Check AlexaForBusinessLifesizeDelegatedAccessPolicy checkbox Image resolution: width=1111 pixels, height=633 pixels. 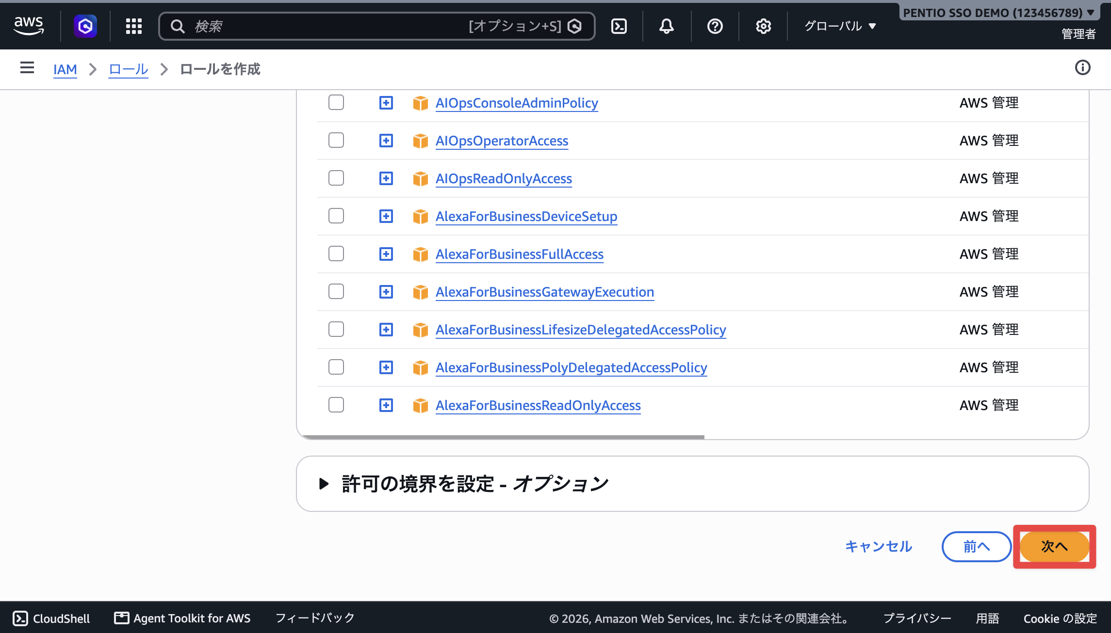tap(336, 329)
